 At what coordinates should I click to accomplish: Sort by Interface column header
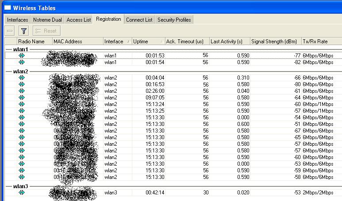(117, 42)
